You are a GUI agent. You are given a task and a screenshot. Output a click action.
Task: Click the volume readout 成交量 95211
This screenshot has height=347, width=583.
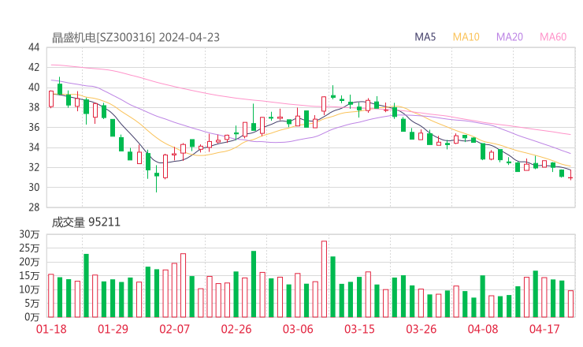[x=86, y=222]
